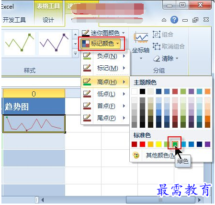Expand the style gallery more button

[76, 53]
